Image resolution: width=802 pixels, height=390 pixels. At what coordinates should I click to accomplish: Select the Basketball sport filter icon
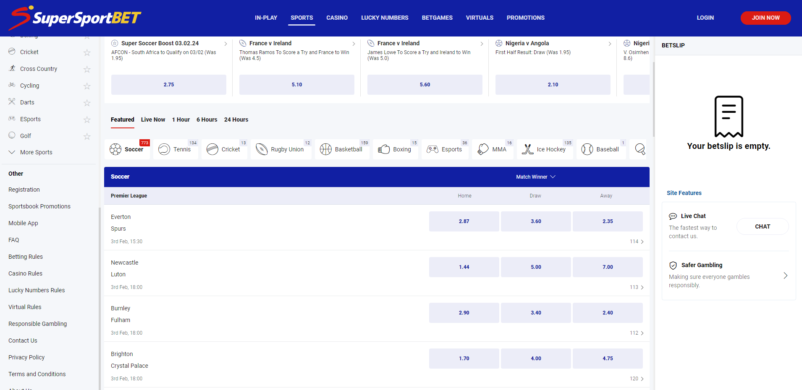pyautogui.click(x=326, y=149)
